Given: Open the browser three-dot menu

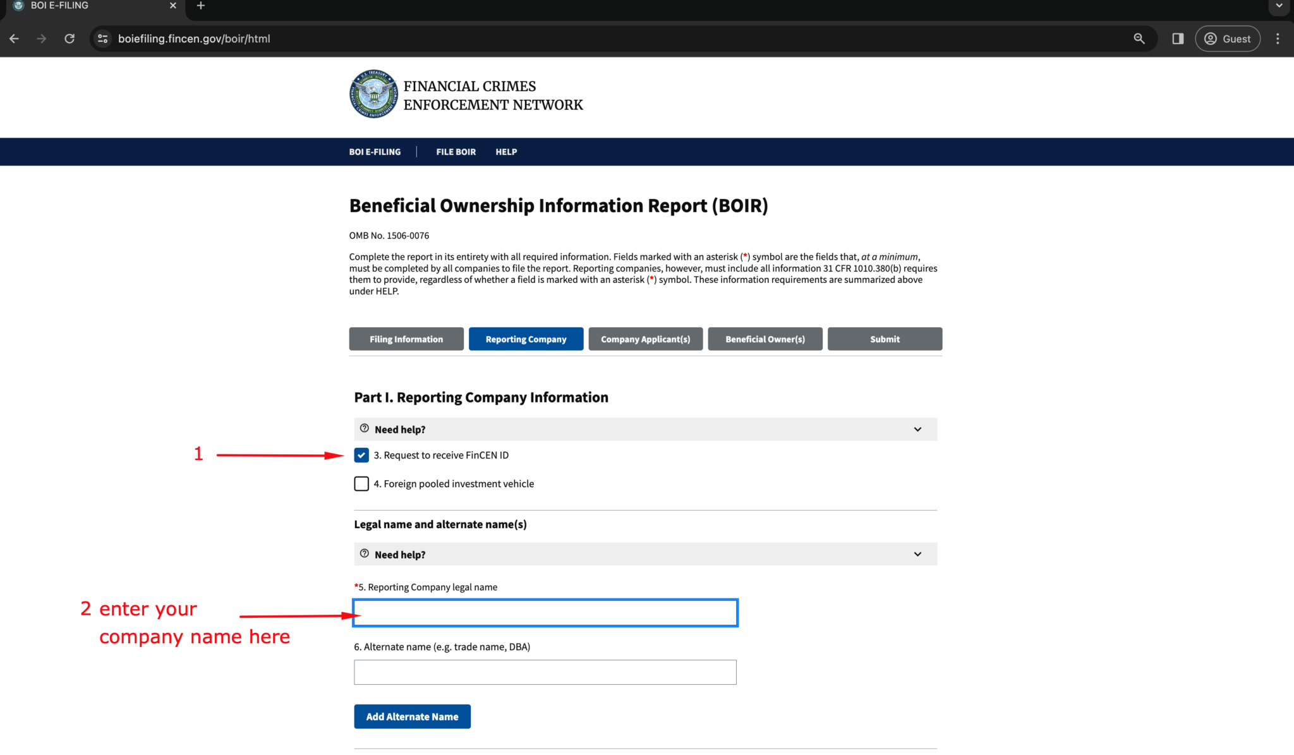Looking at the screenshot, I should [1278, 39].
